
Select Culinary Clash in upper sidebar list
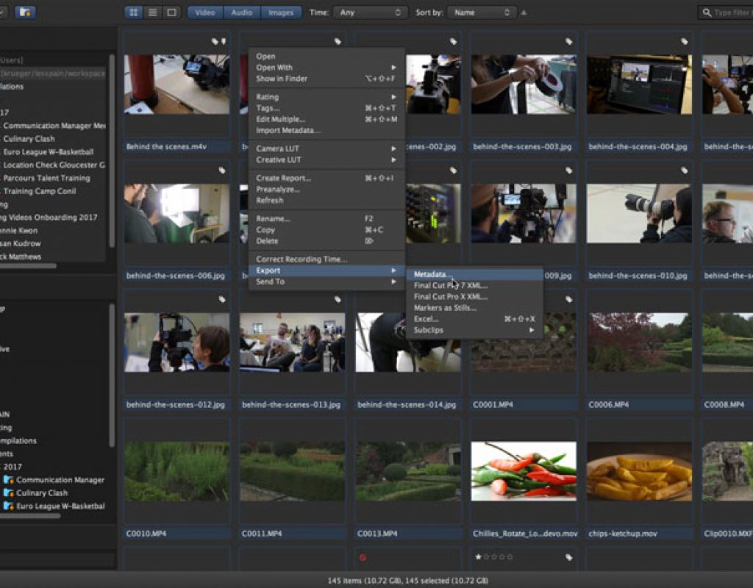29,139
